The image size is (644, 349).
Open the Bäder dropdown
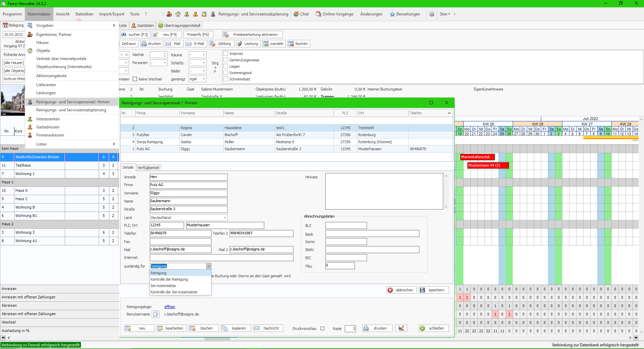coord(197,71)
